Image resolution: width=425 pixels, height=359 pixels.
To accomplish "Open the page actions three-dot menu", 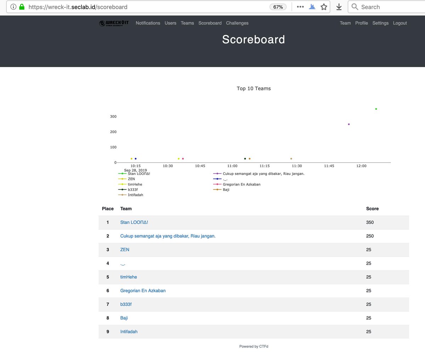I will 300,7.
